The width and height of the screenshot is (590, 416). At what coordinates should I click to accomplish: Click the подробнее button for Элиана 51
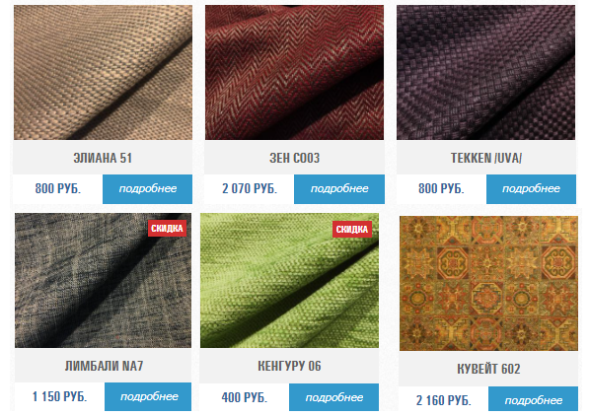[148, 189]
